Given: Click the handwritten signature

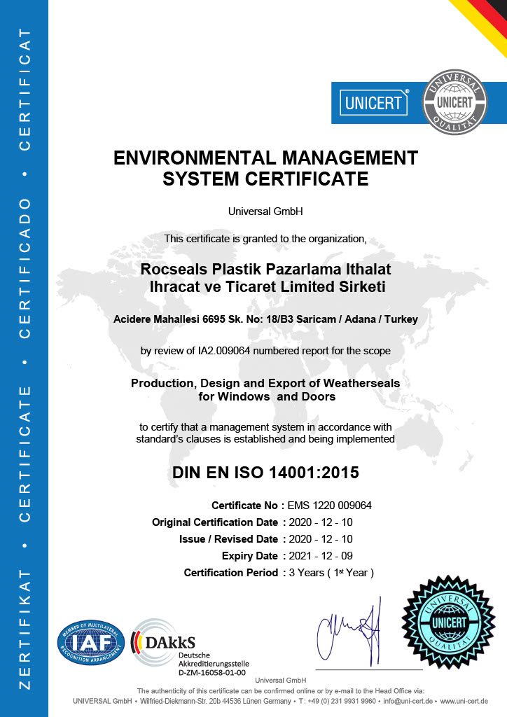Looking at the screenshot, I should (x=349, y=632).
